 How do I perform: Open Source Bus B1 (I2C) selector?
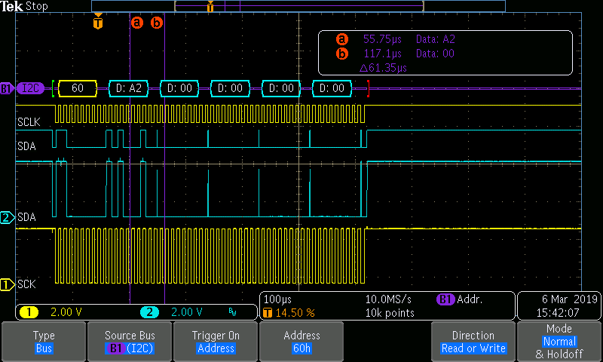click(130, 342)
